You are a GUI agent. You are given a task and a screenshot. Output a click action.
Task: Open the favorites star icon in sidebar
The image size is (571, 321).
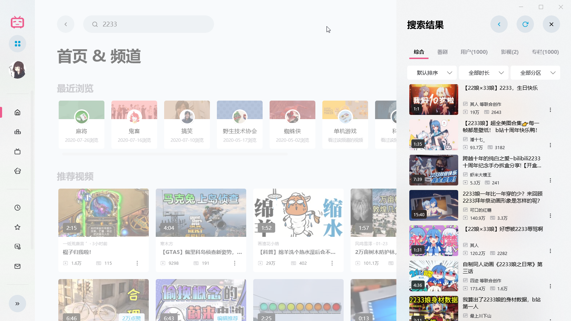click(x=17, y=227)
